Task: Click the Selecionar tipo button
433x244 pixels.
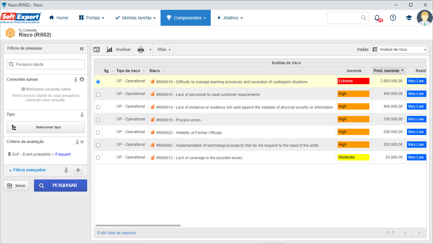Action: pyautogui.click(x=45, y=127)
